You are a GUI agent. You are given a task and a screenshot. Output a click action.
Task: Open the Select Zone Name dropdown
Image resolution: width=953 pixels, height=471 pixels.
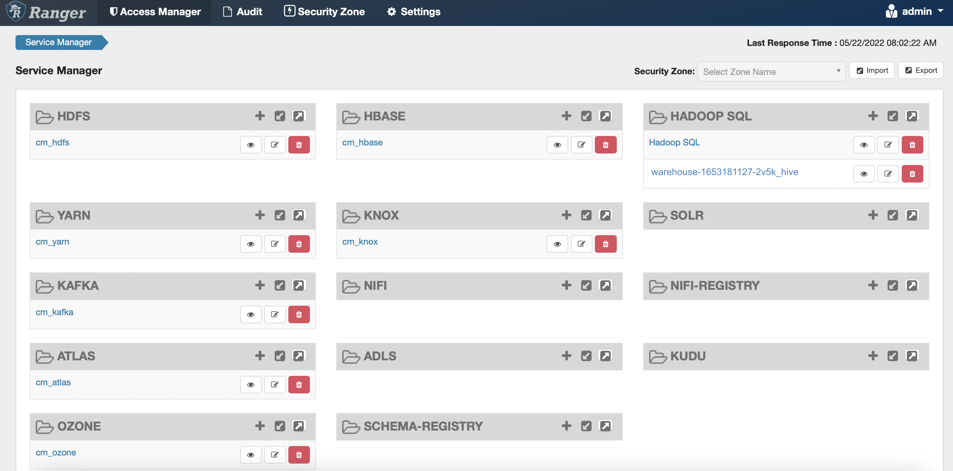coord(771,72)
